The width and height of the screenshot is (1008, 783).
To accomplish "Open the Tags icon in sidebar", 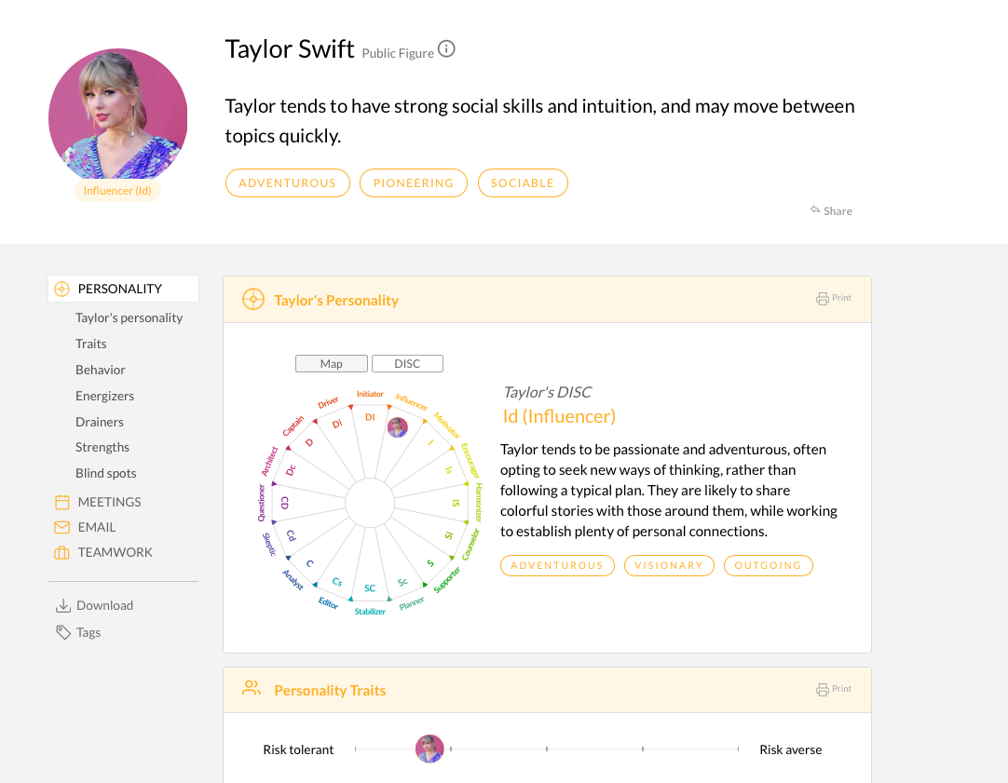I will tap(63, 633).
